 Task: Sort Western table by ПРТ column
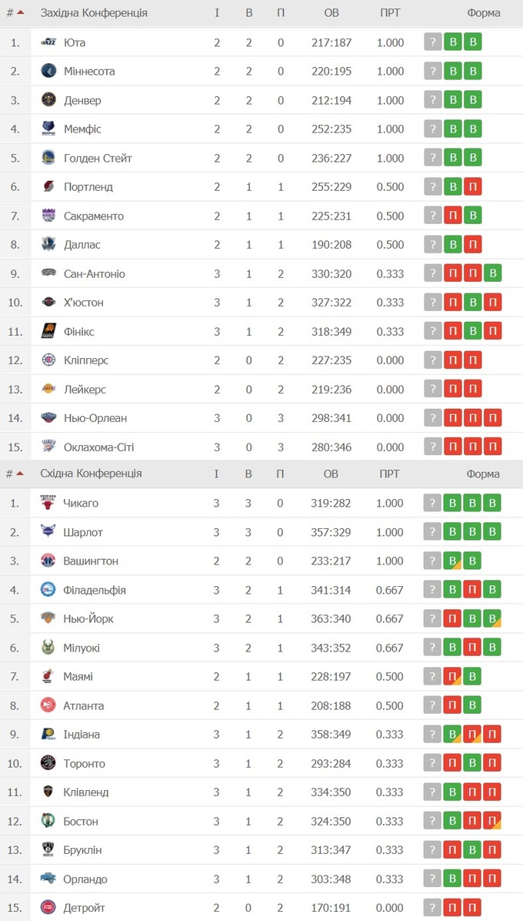pos(390,12)
